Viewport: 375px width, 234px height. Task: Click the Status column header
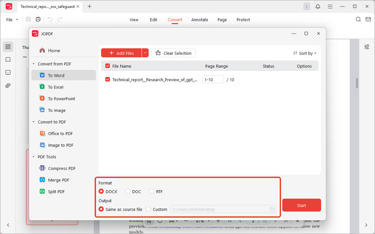268,66
